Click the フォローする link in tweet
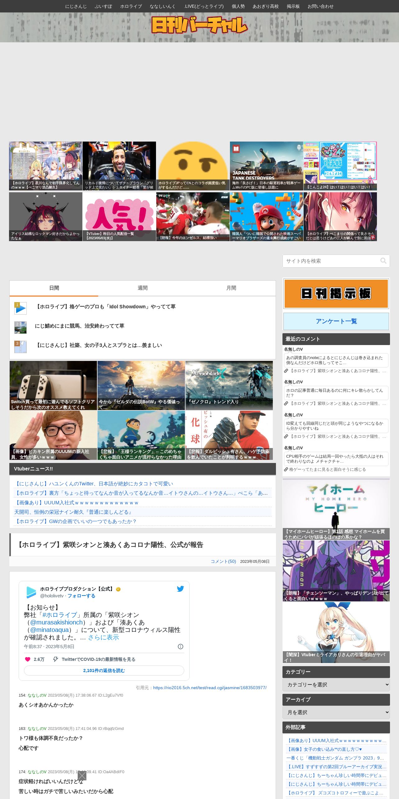This screenshot has width=399, height=799. coord(81,596)
